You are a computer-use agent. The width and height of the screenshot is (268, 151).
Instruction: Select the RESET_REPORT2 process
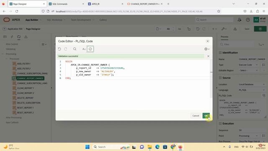[25, 113]
